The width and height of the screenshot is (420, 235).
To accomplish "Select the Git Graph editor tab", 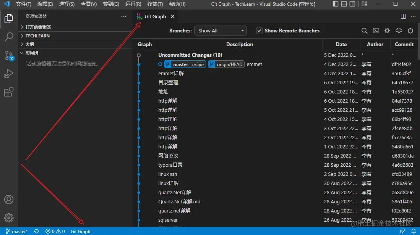I will pyautogui.click(x=155, y=16).
